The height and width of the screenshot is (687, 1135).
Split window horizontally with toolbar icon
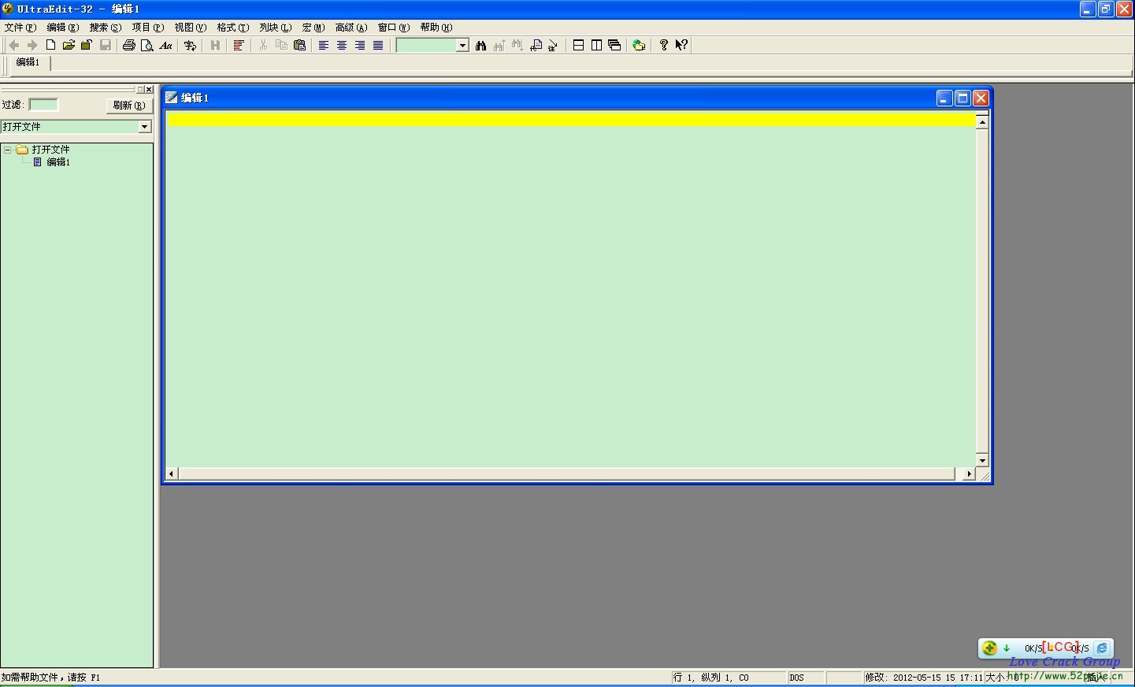pyautogui.click(x=578, y=46)
